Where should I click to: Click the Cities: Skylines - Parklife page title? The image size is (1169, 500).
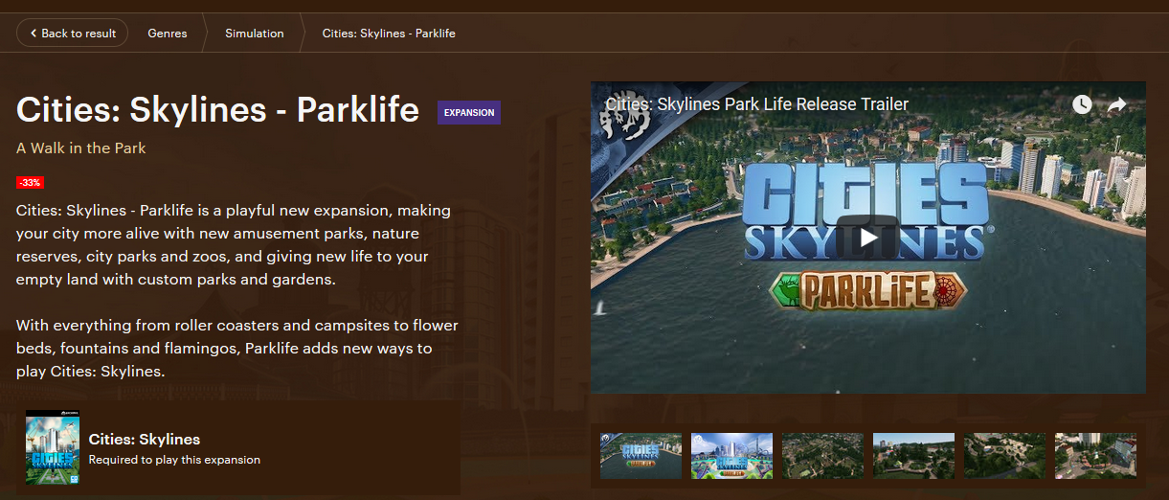click(217, 110)
